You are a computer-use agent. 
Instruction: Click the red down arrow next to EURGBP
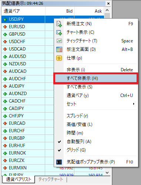click(x=5, y=138)
